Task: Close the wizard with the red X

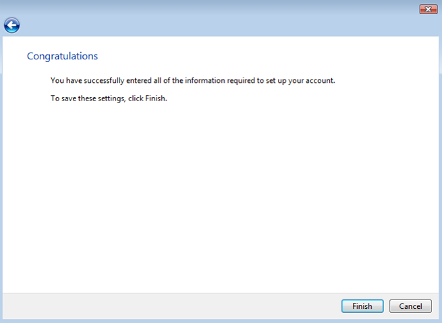Action: coord(428,9)
